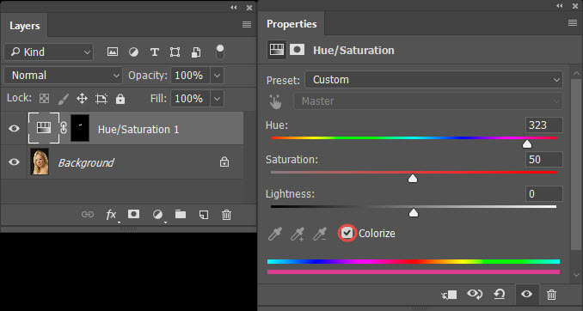Viewport: 583px width, 311px height.
Task: Add a layer mask icon
Action: 134,214
